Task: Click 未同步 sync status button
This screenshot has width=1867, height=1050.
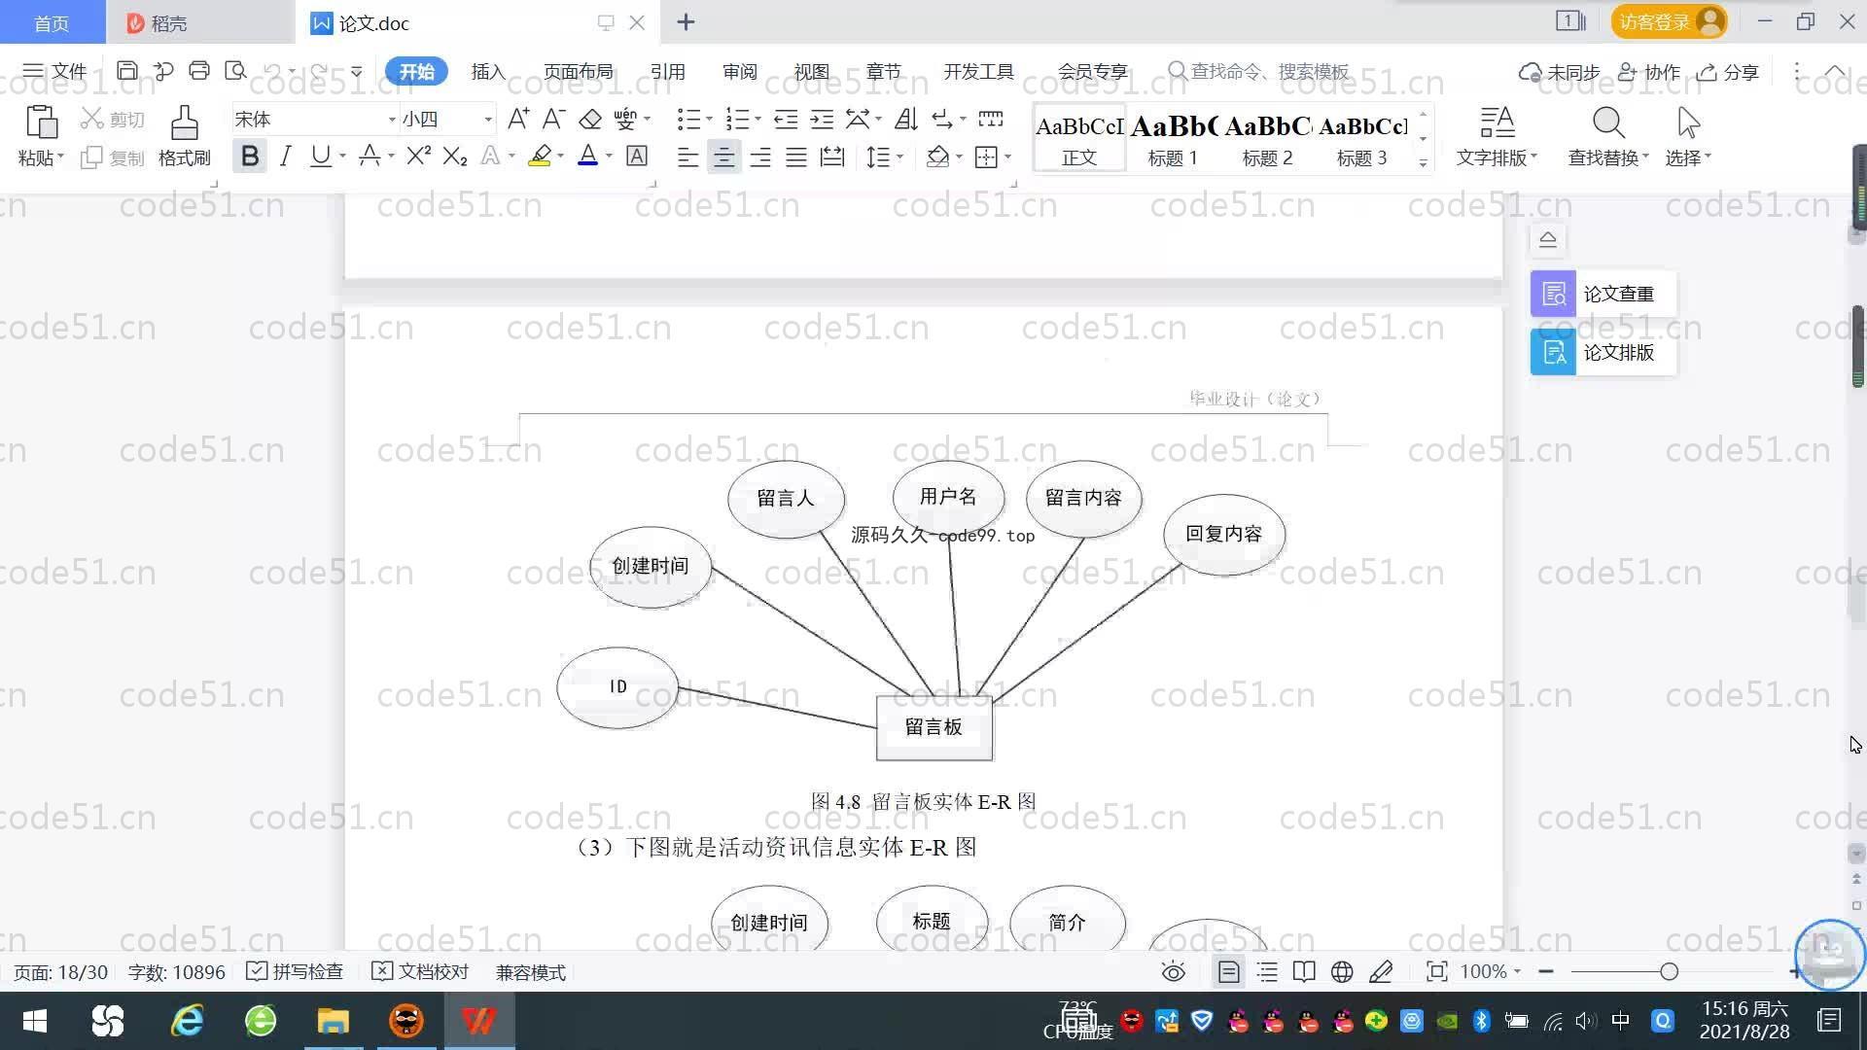Action: [x=1560, y=72]
